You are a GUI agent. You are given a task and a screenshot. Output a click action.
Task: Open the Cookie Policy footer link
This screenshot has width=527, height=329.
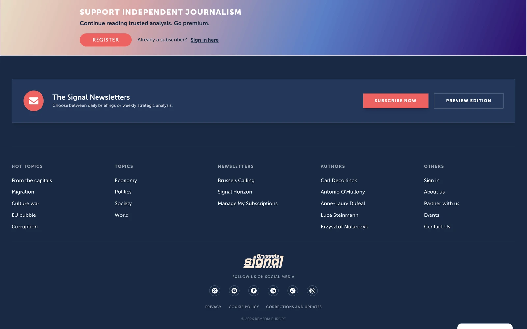pyautogui.click(x=244, y=307)
